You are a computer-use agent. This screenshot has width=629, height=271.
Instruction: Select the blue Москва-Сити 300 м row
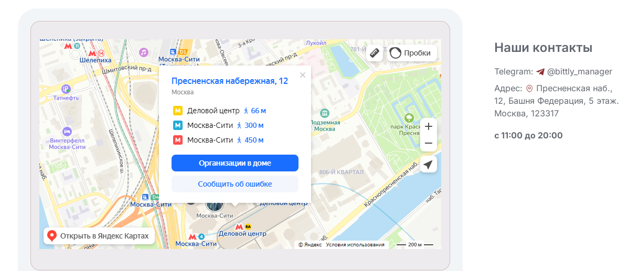[x=219, y=125]
